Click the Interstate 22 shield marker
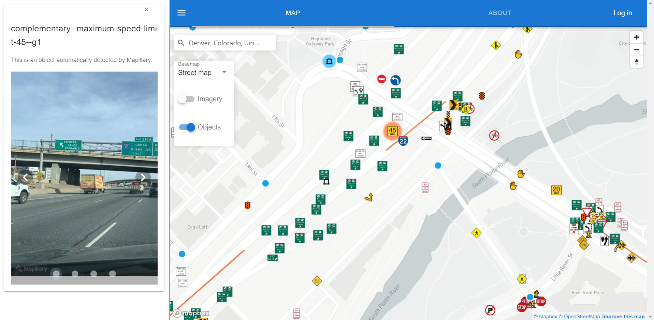Viewport: 654px width, 320px height. click(403, 141)
